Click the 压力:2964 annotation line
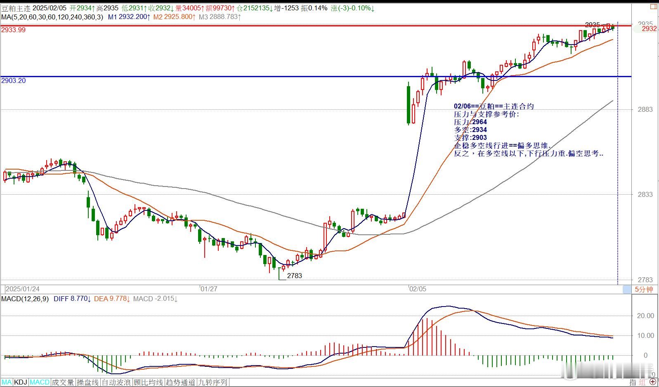The image size is (659, 387). tap(470, 122)
